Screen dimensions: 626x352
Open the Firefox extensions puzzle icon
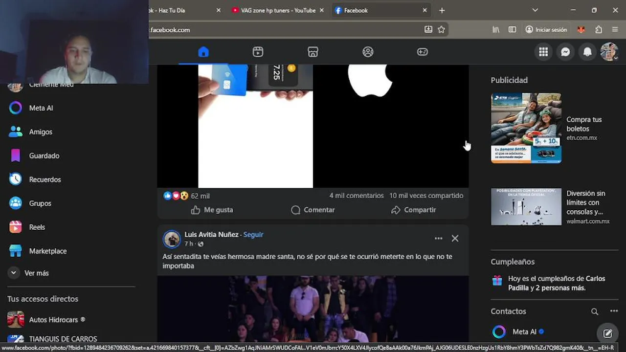[599, 30]
